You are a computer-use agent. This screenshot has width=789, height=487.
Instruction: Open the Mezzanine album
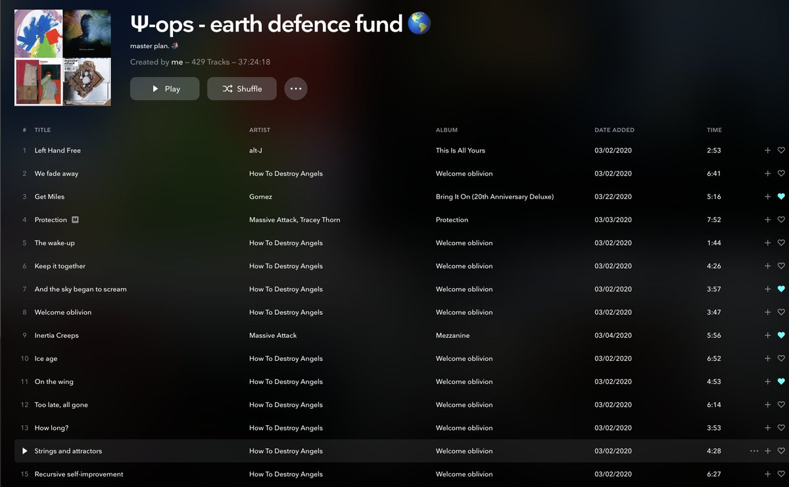point(454,335)
